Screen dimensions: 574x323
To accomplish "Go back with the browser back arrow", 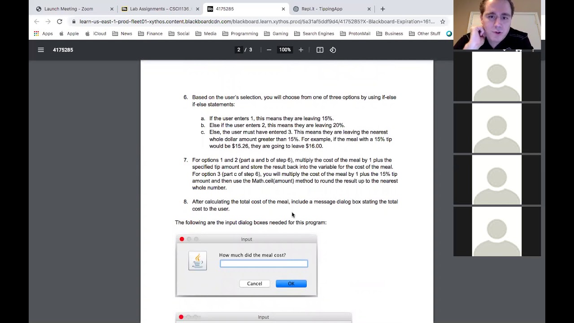I will coord(37,22).
